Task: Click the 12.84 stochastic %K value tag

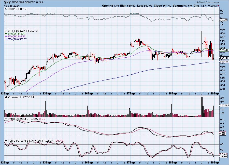Action: 223,157
